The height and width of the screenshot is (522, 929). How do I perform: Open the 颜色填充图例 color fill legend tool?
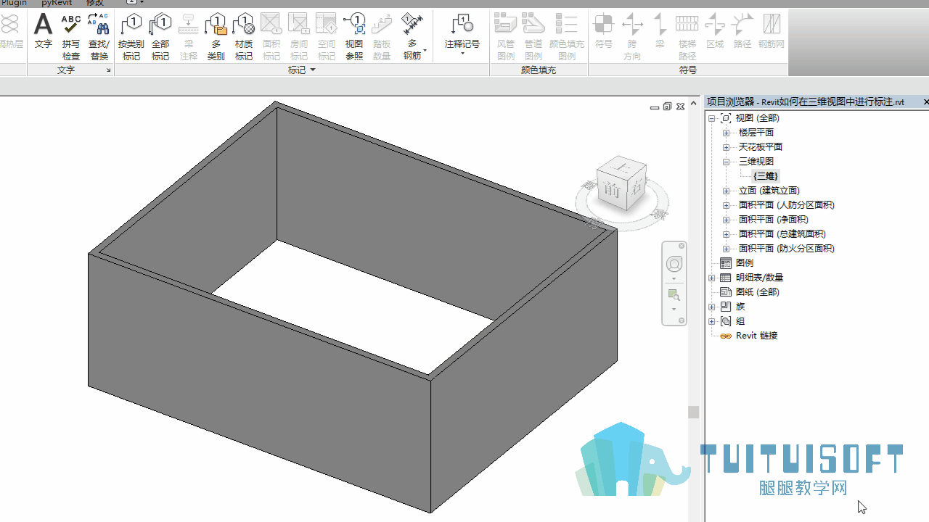tap(567, 37)
